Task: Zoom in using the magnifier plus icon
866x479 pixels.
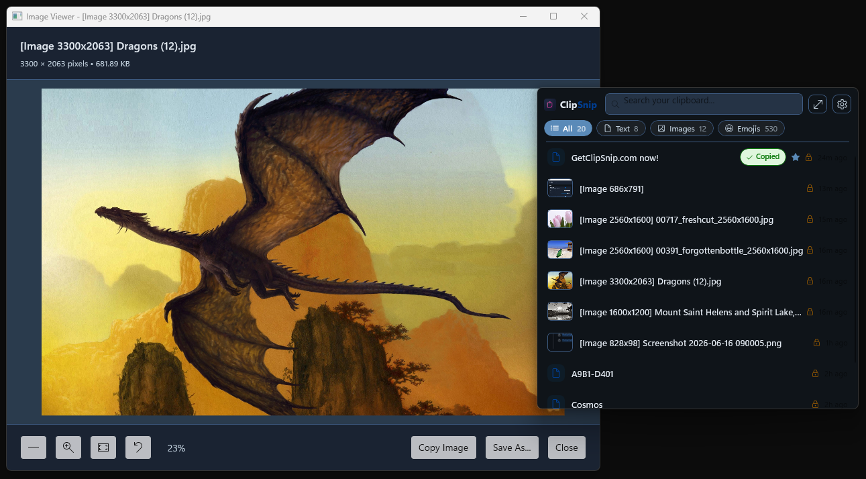Action: coord(68,447)
